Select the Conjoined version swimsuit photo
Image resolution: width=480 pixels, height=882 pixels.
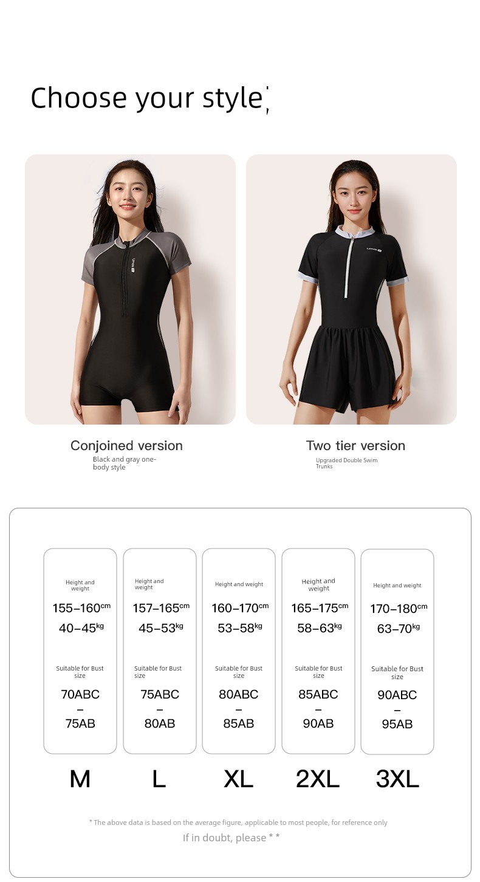[130, 289]
